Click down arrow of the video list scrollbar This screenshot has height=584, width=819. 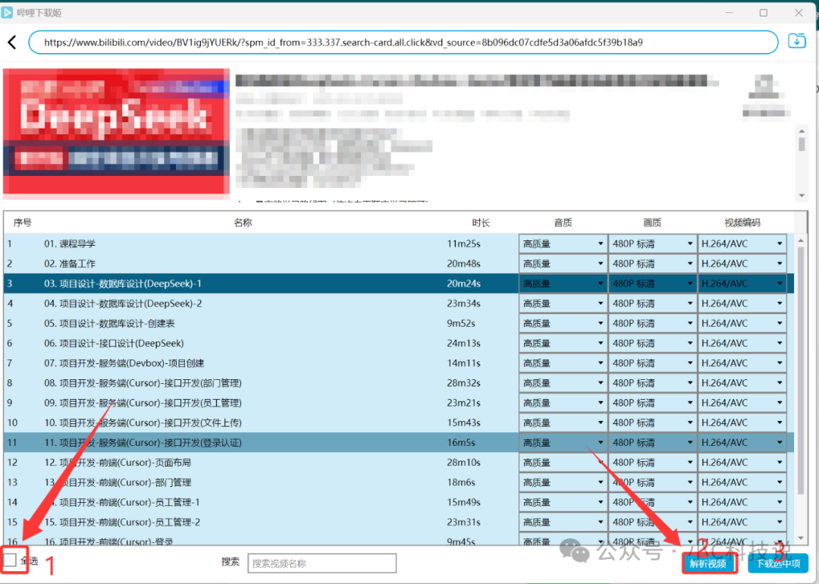[x=801, y=538]
